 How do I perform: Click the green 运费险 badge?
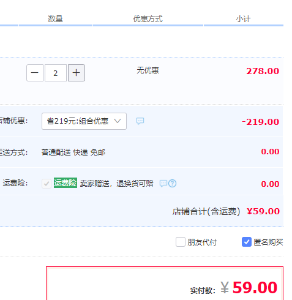[x=66, y=183]
